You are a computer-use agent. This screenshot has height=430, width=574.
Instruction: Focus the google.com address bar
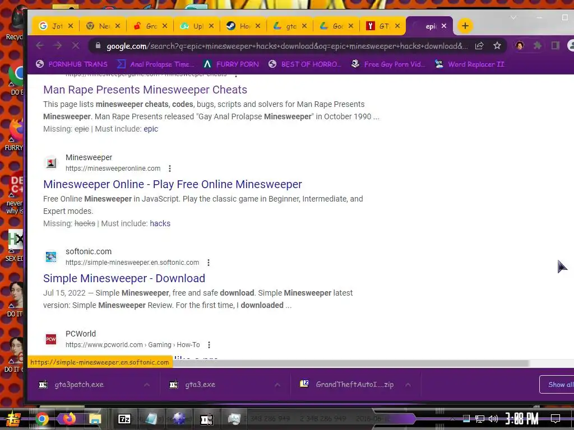click(x=286, y=46)
